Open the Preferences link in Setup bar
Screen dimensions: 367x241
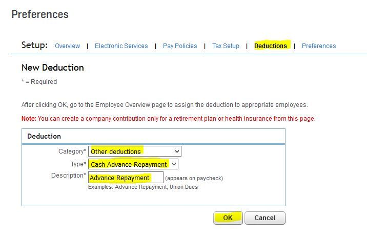(x=319, y=46)
